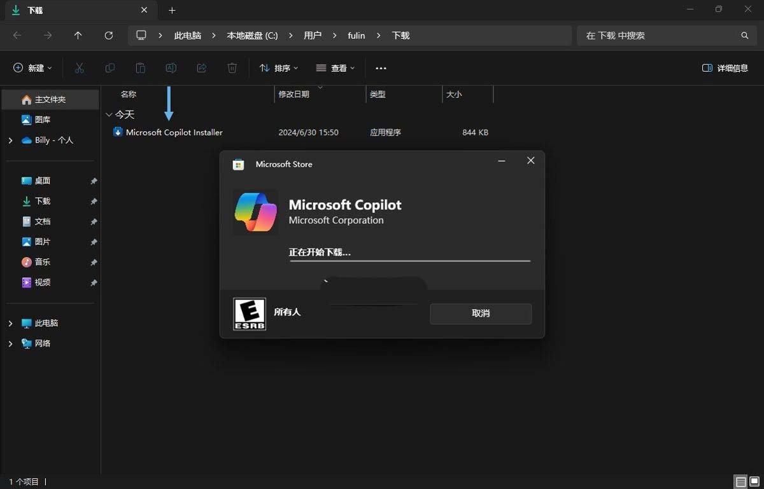
Task: Click the Microsoft Copilot Installer file icon
Action: [118, 132]
